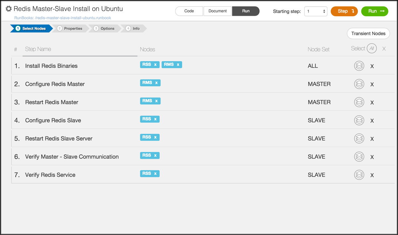Switch to Document view mode
Screen dimensions: 398x235
[x=218, y=11]
